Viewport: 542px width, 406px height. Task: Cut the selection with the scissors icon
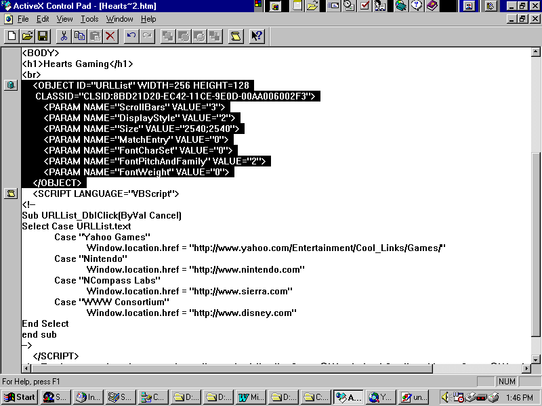tap(64, 36)
